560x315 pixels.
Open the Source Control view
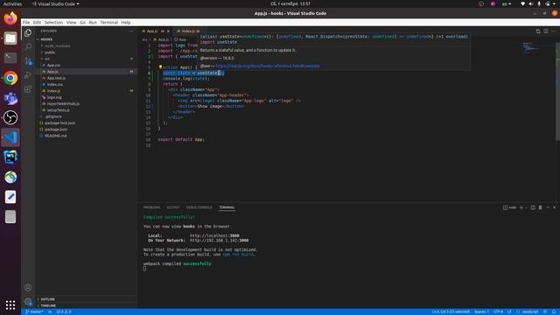tap(28, 61)
